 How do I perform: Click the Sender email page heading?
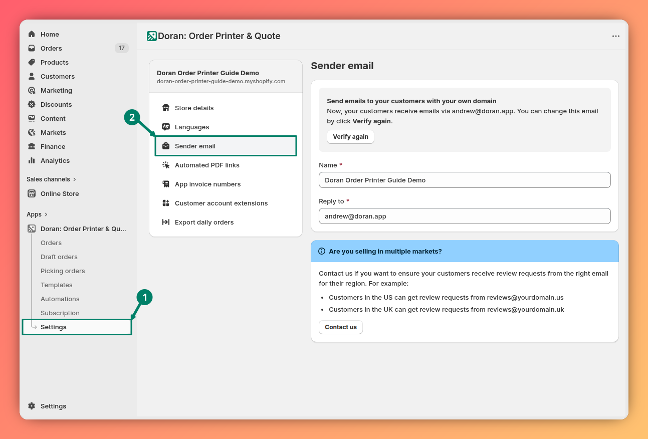click(342, 66)
